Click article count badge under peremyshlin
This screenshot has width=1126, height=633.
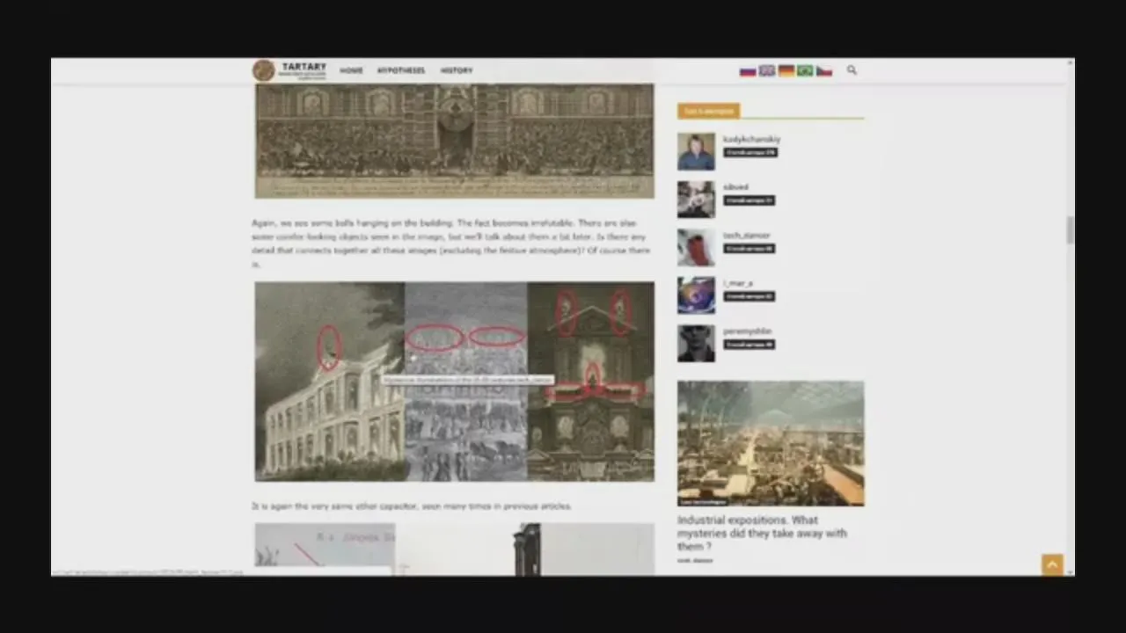[749, 345]
